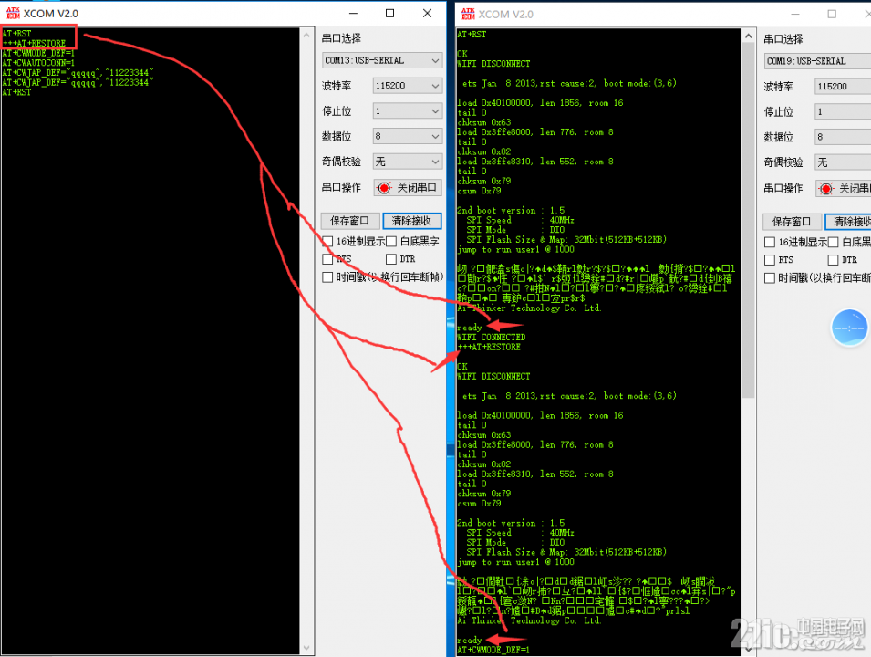Click 保存窗口 button in left window
The height and width of the screenshot is (657, 871).
point(350,221)
